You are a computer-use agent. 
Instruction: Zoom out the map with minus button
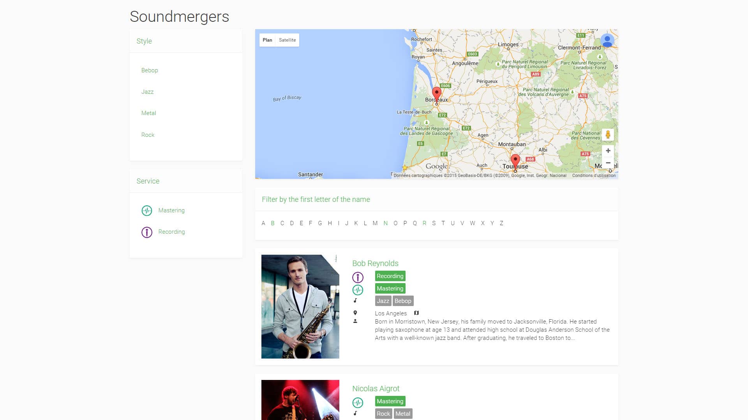(608, 163)
